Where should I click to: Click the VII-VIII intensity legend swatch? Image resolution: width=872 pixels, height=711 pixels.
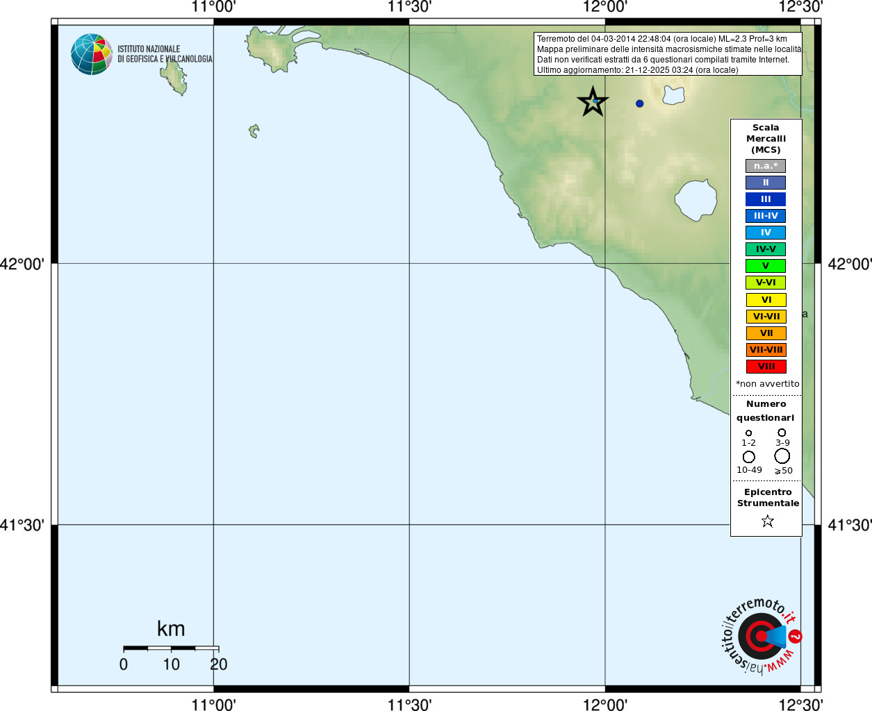(766, 350)
